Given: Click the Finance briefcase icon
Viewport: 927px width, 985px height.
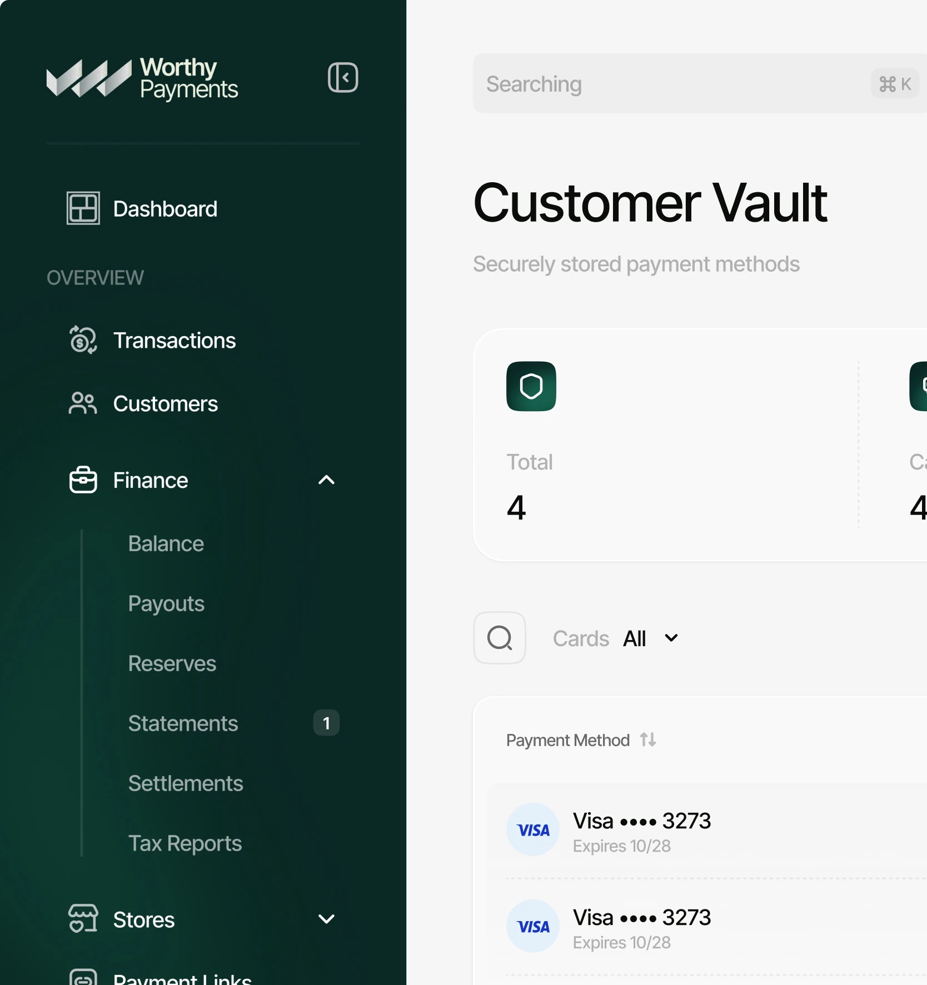Looking at the screenshot, I should click(x=83, y=479).
